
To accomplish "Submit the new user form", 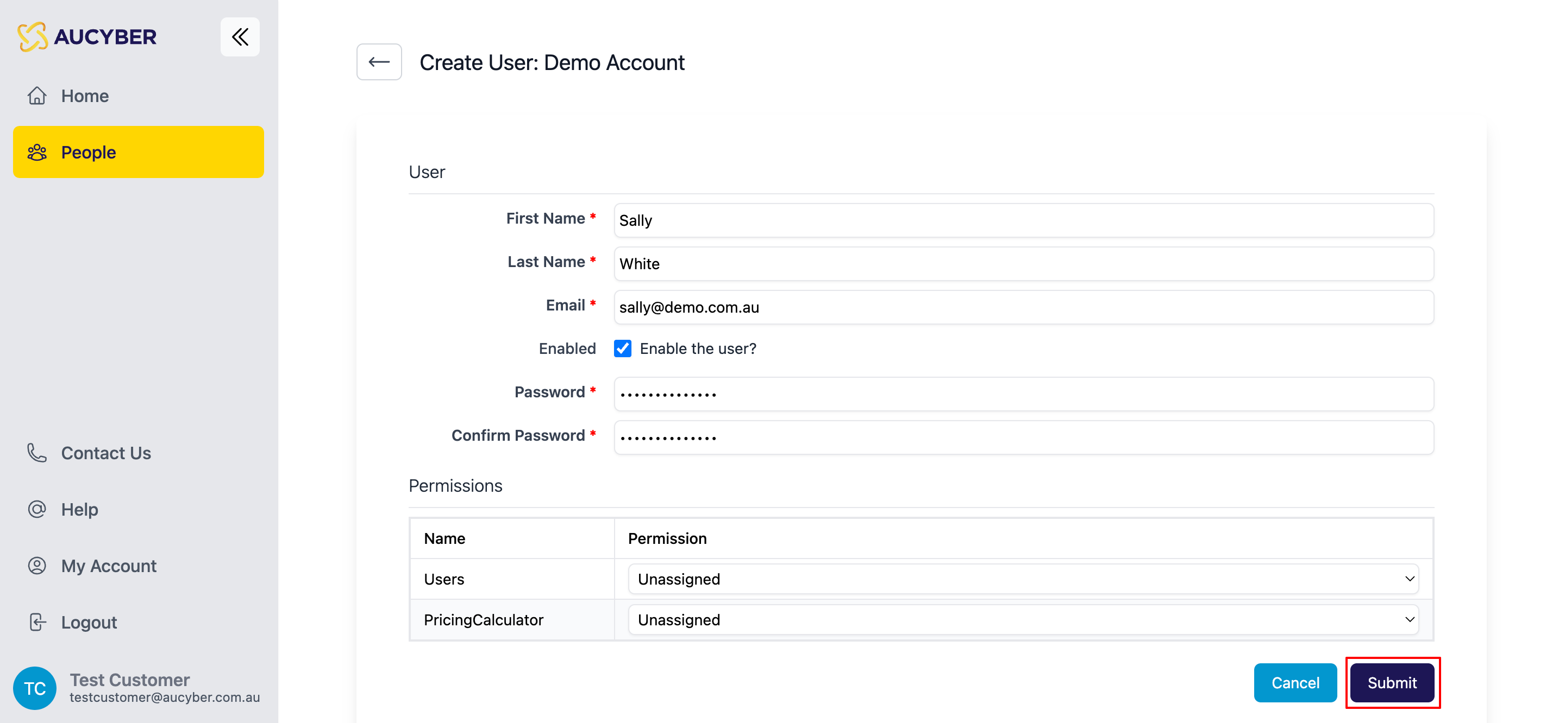I will [x=1392, y=682].
